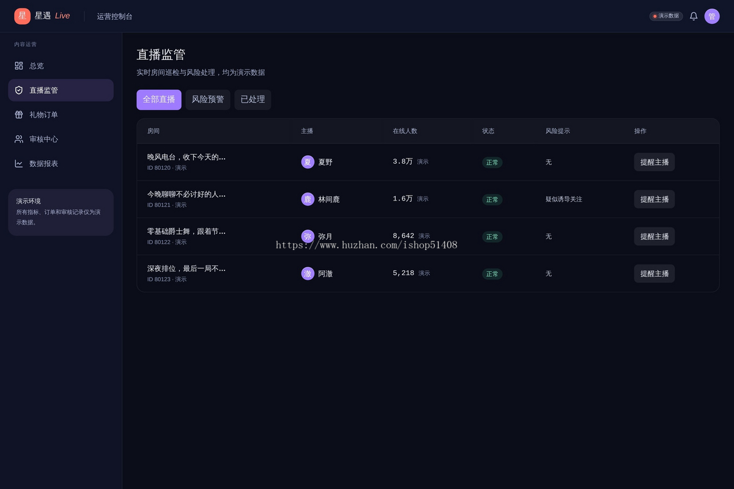Click the 8,642 online count

point(403,237)
